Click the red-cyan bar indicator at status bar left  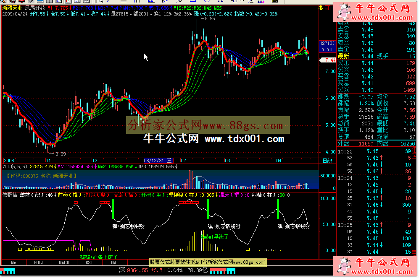[x=8, y=271]
